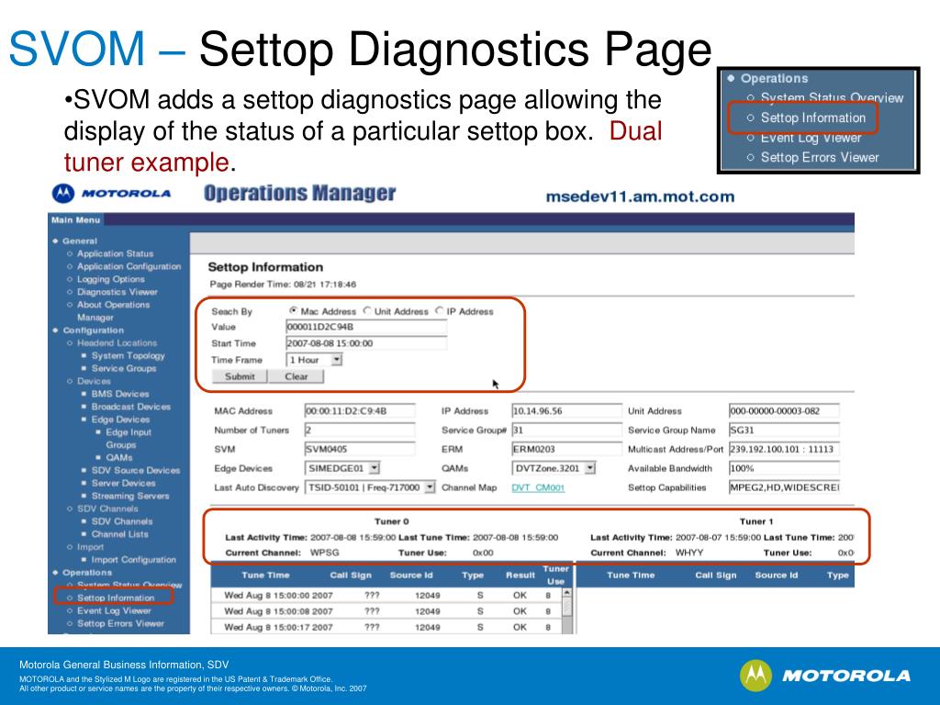Open Settop Information in sidebar
The height and width of the screenshot is (705, 940).
(116, 598)
